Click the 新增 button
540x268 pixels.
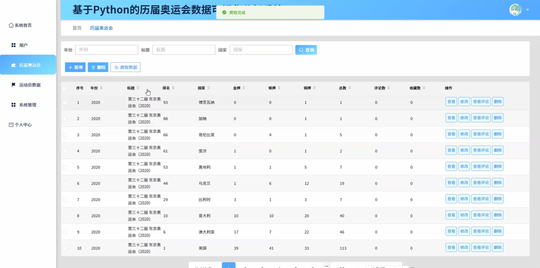75,67
